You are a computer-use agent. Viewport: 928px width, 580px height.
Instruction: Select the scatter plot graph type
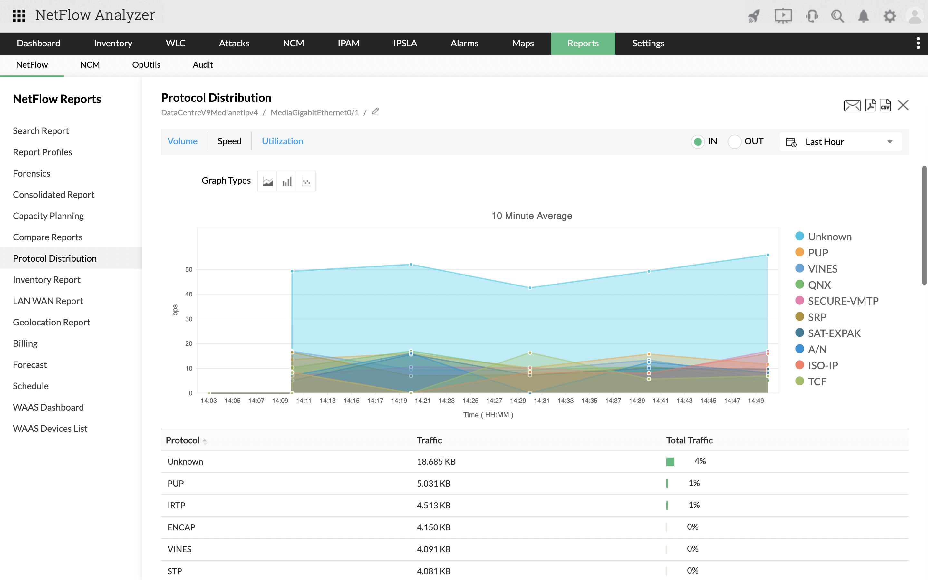[306, 181]
